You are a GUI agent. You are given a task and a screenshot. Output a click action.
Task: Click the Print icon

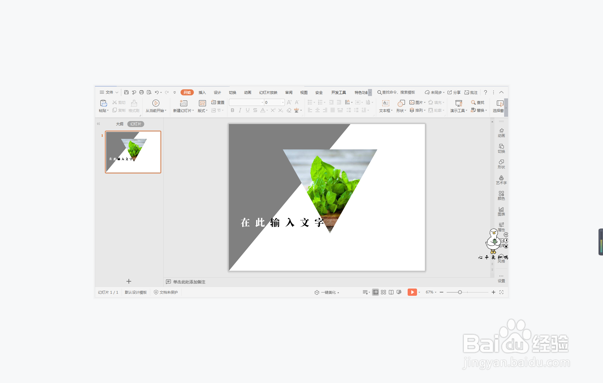(x=142, y=92)
